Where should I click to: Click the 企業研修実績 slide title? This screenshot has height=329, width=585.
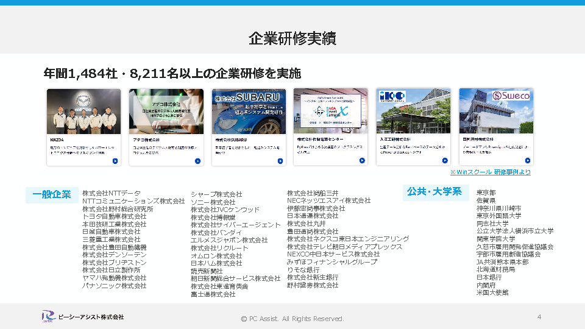(292, 38)
